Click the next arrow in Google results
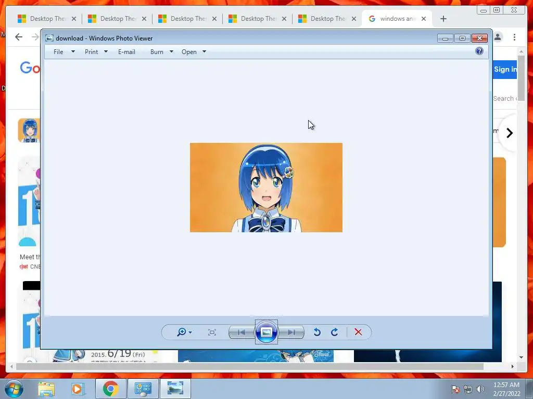Viewport: 533px width, 399px height. click(509, 133)
